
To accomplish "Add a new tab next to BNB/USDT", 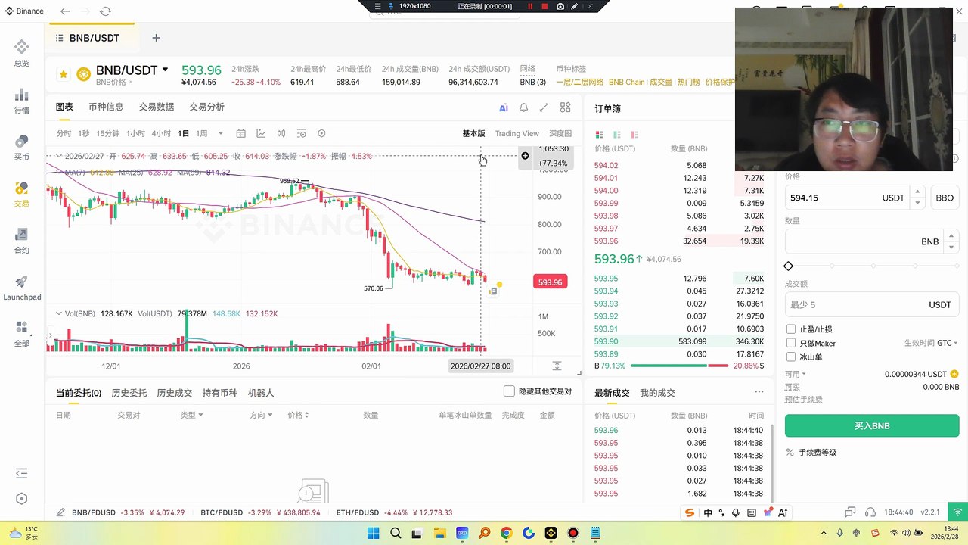I will point(156,38).
